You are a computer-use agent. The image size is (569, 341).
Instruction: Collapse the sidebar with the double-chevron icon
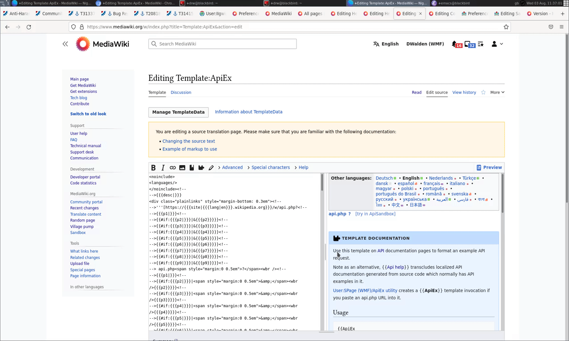[65, 44]
